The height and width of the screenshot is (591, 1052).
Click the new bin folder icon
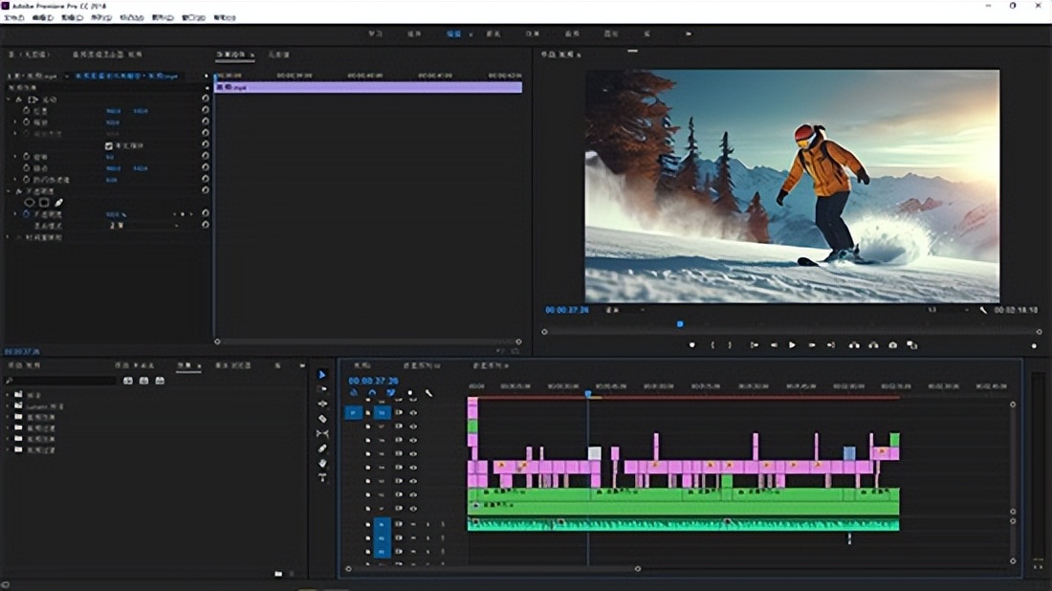pos(278,574)
